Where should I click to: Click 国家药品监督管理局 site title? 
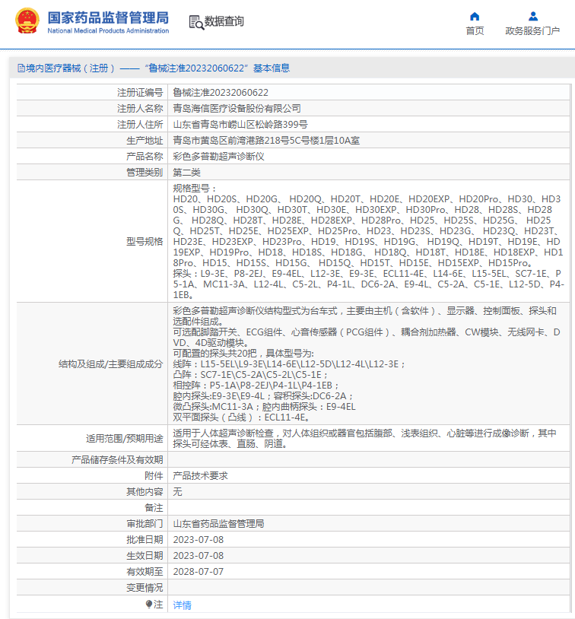tap(108, 17)
